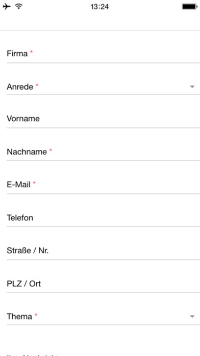
Task: Tap the 13:24 clock in status bar
Action: click(99, 7)
